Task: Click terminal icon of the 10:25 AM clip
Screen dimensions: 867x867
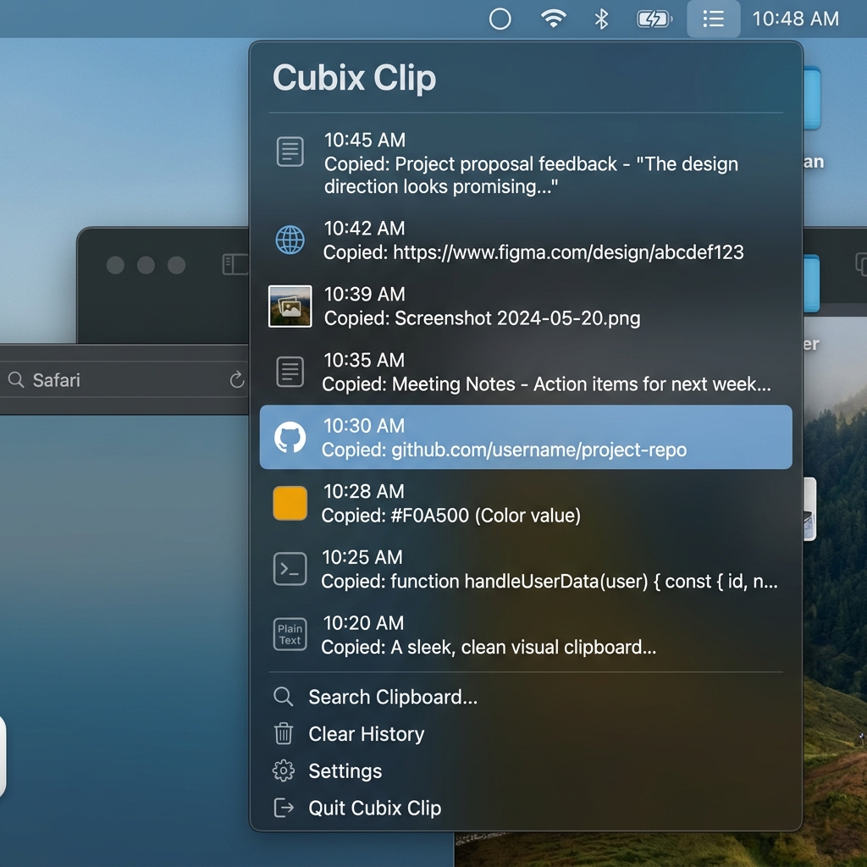Action: coord(290,569)
